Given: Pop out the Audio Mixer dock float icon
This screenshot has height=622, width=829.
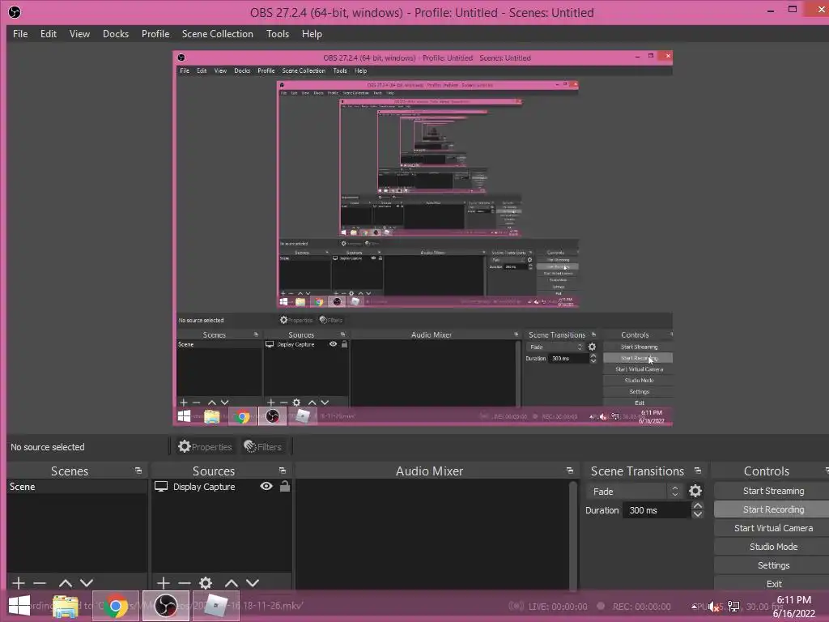Looking at the screenshot, I should coord(569,471).
